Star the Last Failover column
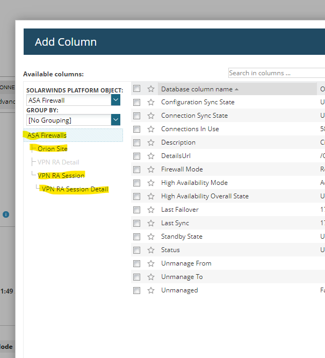The image size is (325, 358). coord(151,210)
